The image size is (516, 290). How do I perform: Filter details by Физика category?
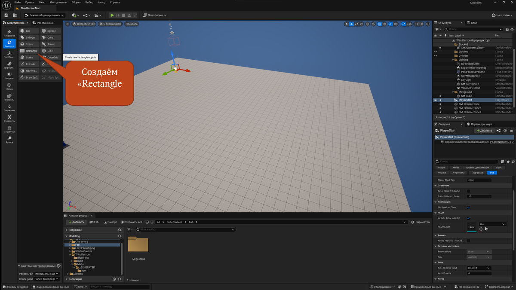pyautogui.click(x=442, y=173)
